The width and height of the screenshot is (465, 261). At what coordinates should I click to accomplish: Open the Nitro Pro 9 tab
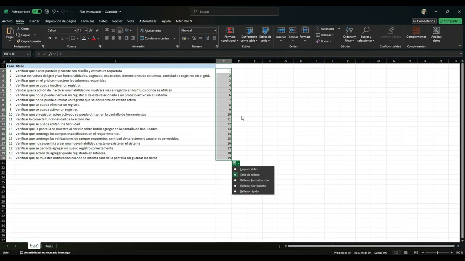click(x=184, y=21)
